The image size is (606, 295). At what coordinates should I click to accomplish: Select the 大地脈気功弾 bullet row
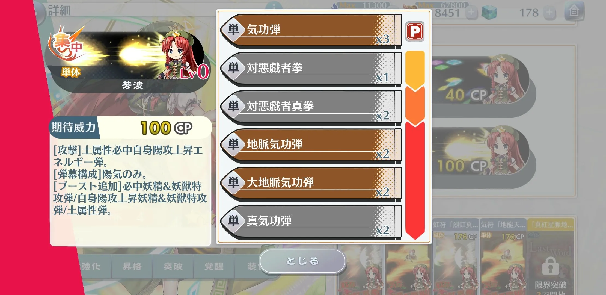pos(311,184)
